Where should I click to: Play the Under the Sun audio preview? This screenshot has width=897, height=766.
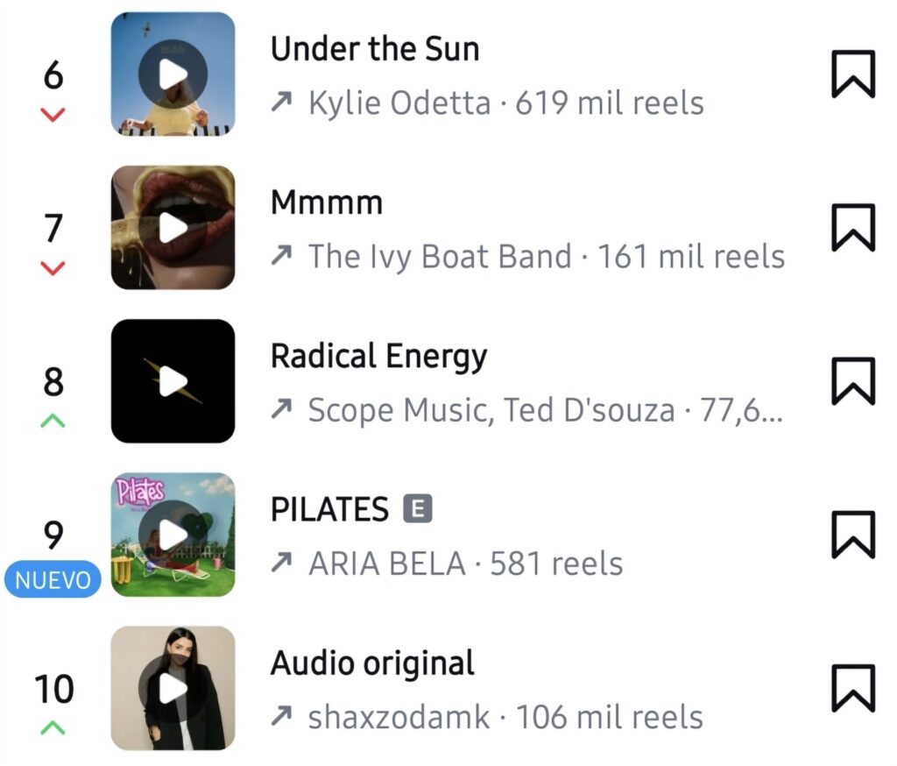(x=173, y=74)
